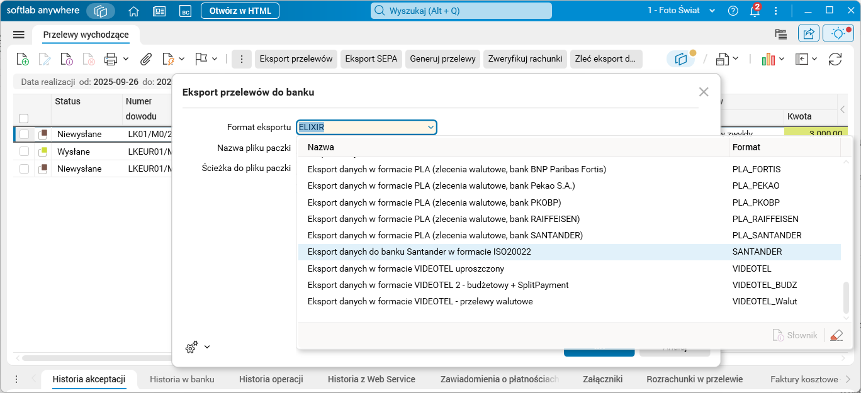Click the refresh arrows icon
861x393 pixels.
(x=835, y=59)
